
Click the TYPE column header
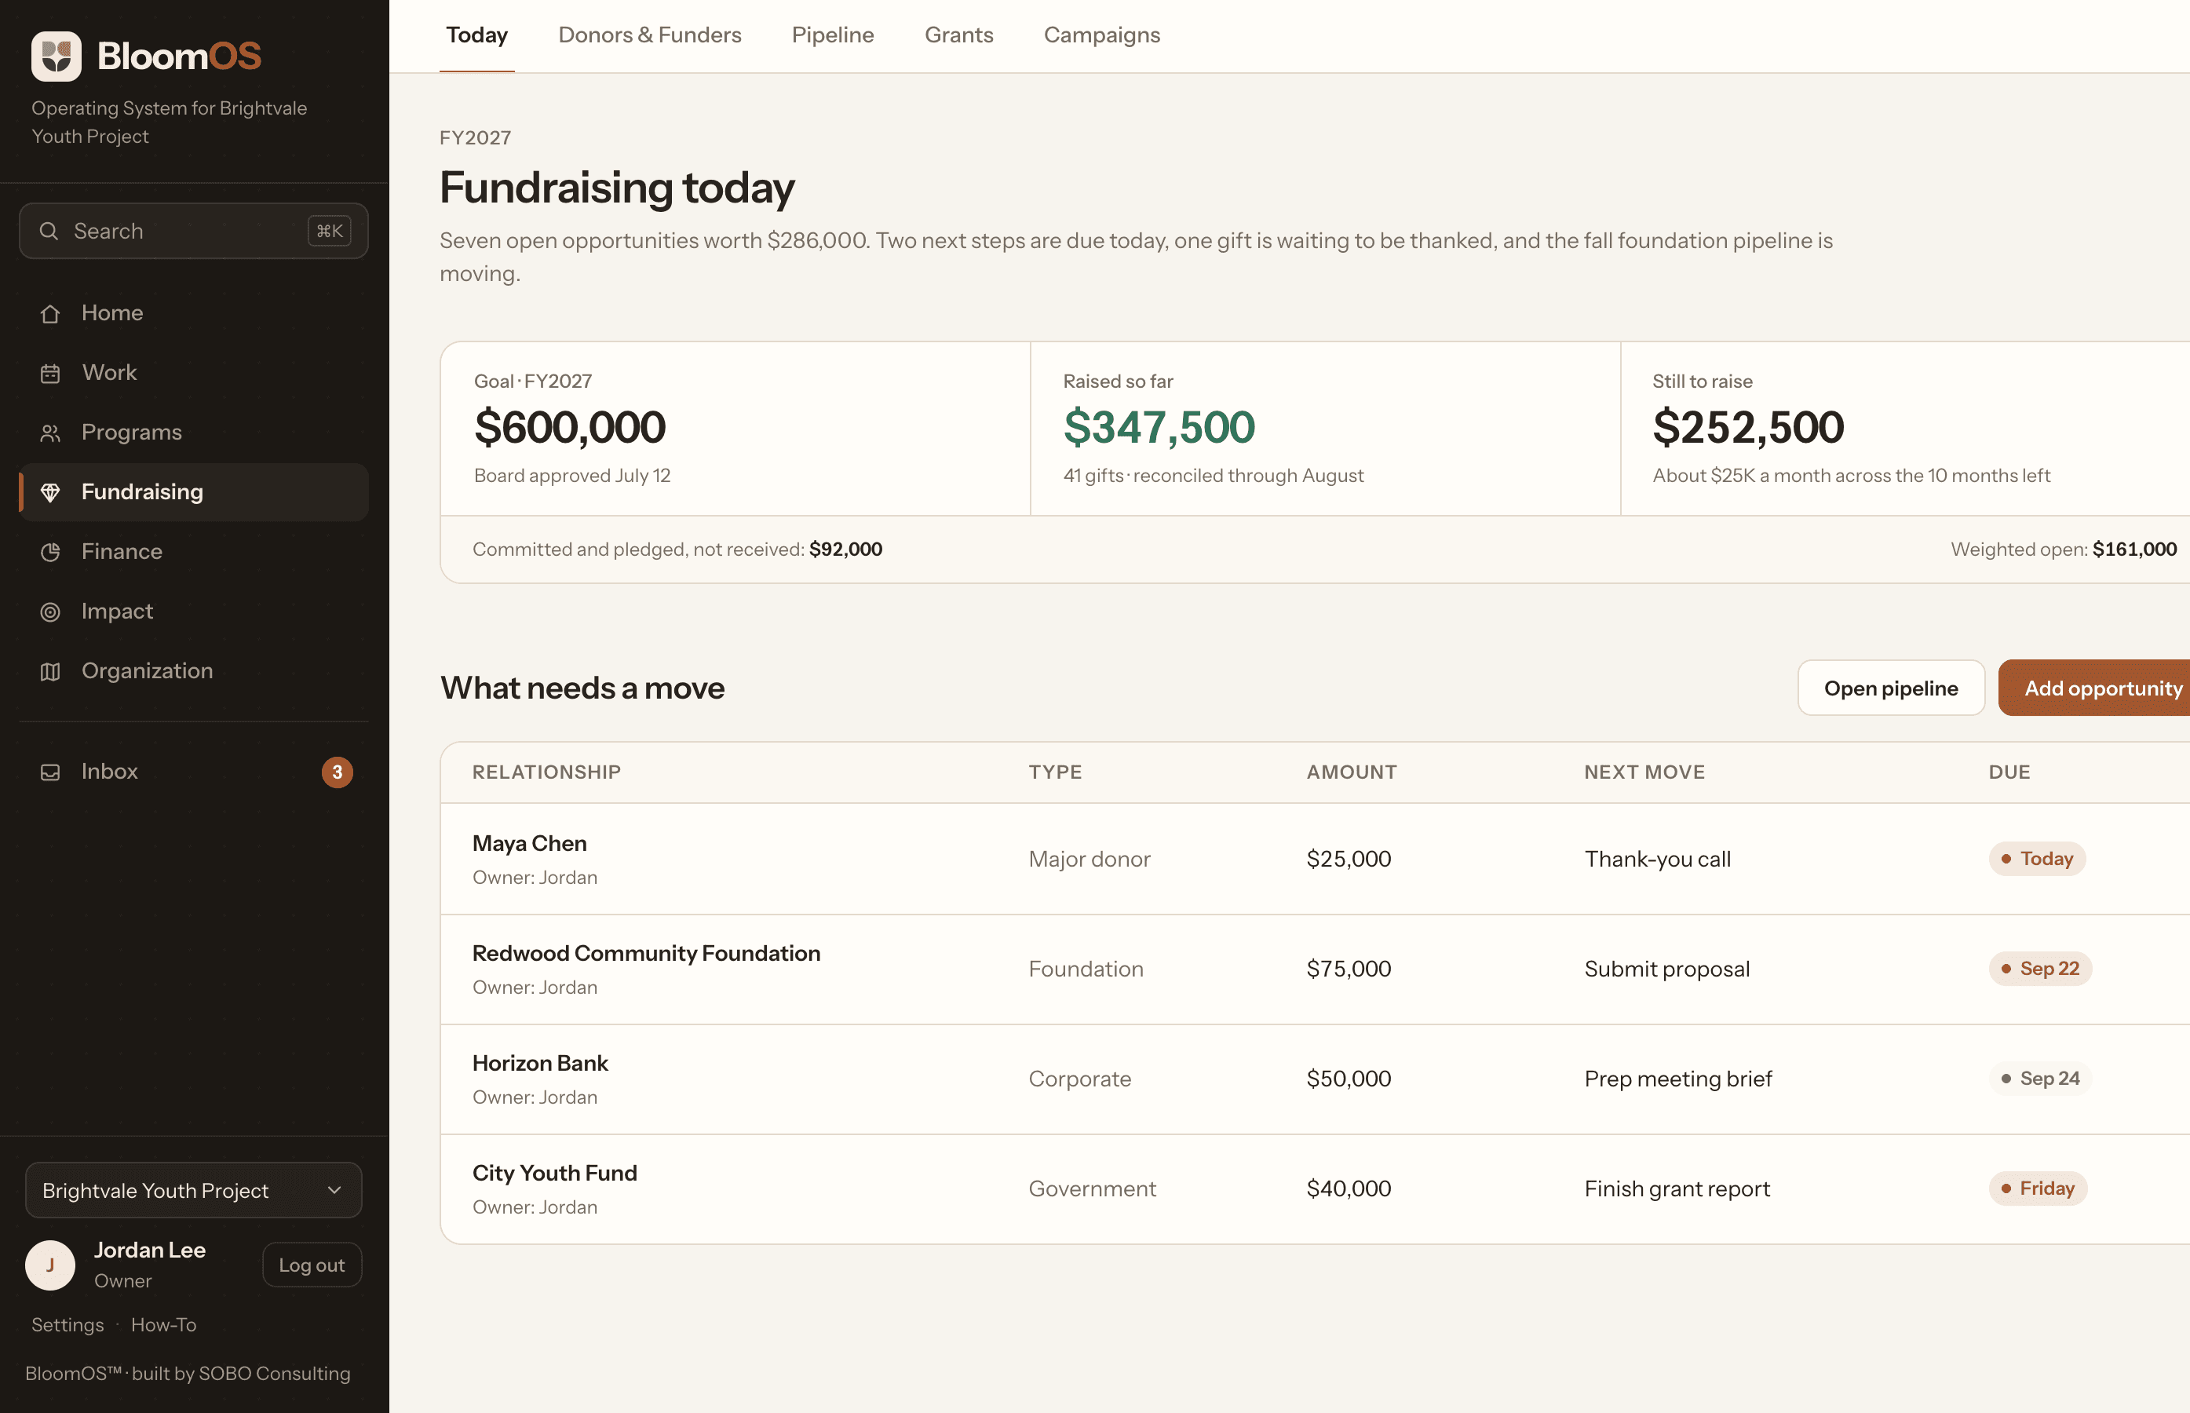click(1055, 772)
